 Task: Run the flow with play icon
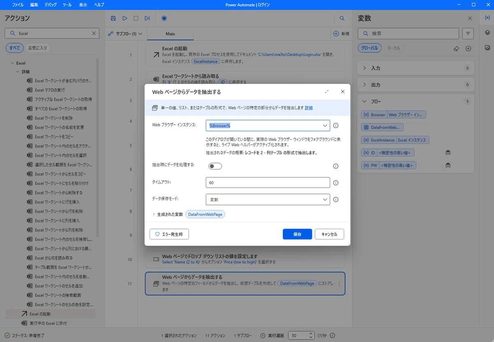tap(125, 18)
